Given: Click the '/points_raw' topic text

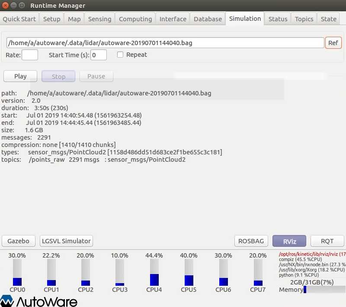Looking at the screenshot, I should [47, 160].
